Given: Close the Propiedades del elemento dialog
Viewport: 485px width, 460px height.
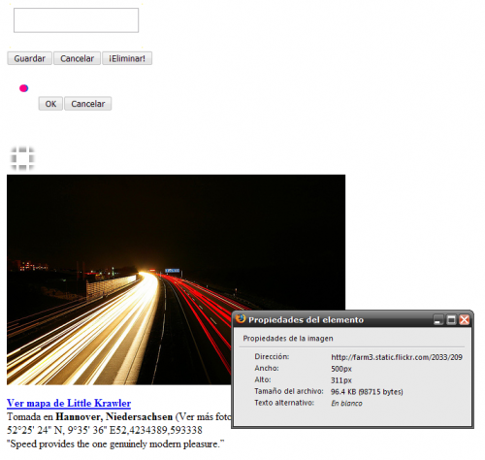Looking at the screenshot, I should pos(465,320).
